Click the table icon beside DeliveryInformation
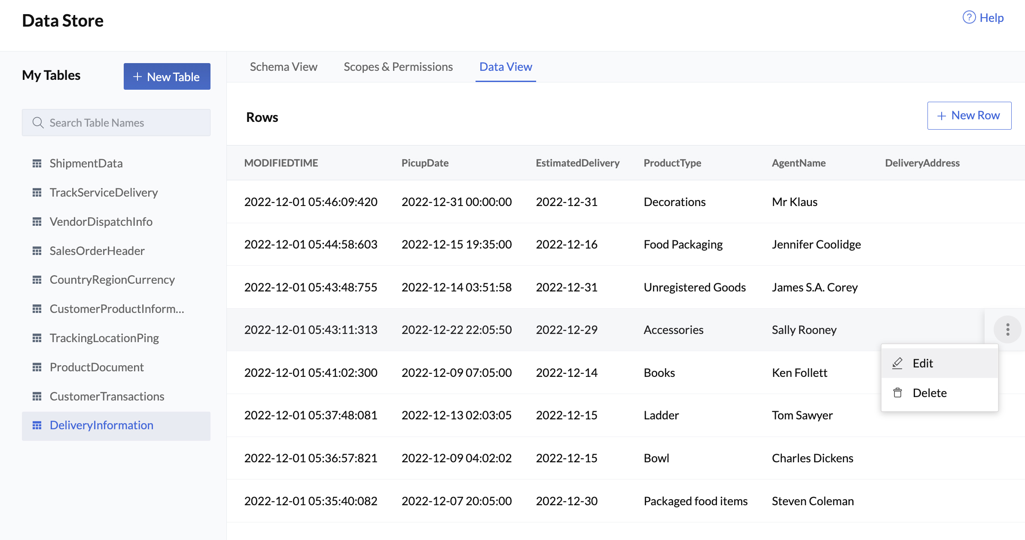The height and width of the screenshot is (540, 1025). click(x=37, y=425)
